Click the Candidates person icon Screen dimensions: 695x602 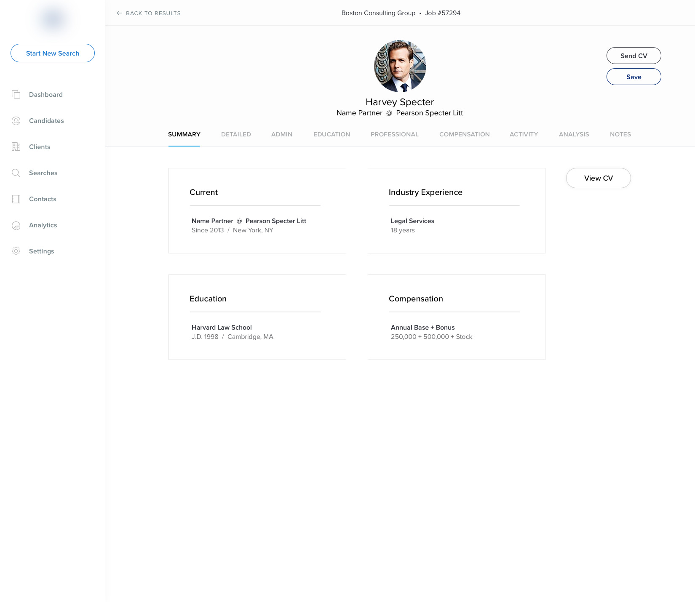tap(16, 121)
